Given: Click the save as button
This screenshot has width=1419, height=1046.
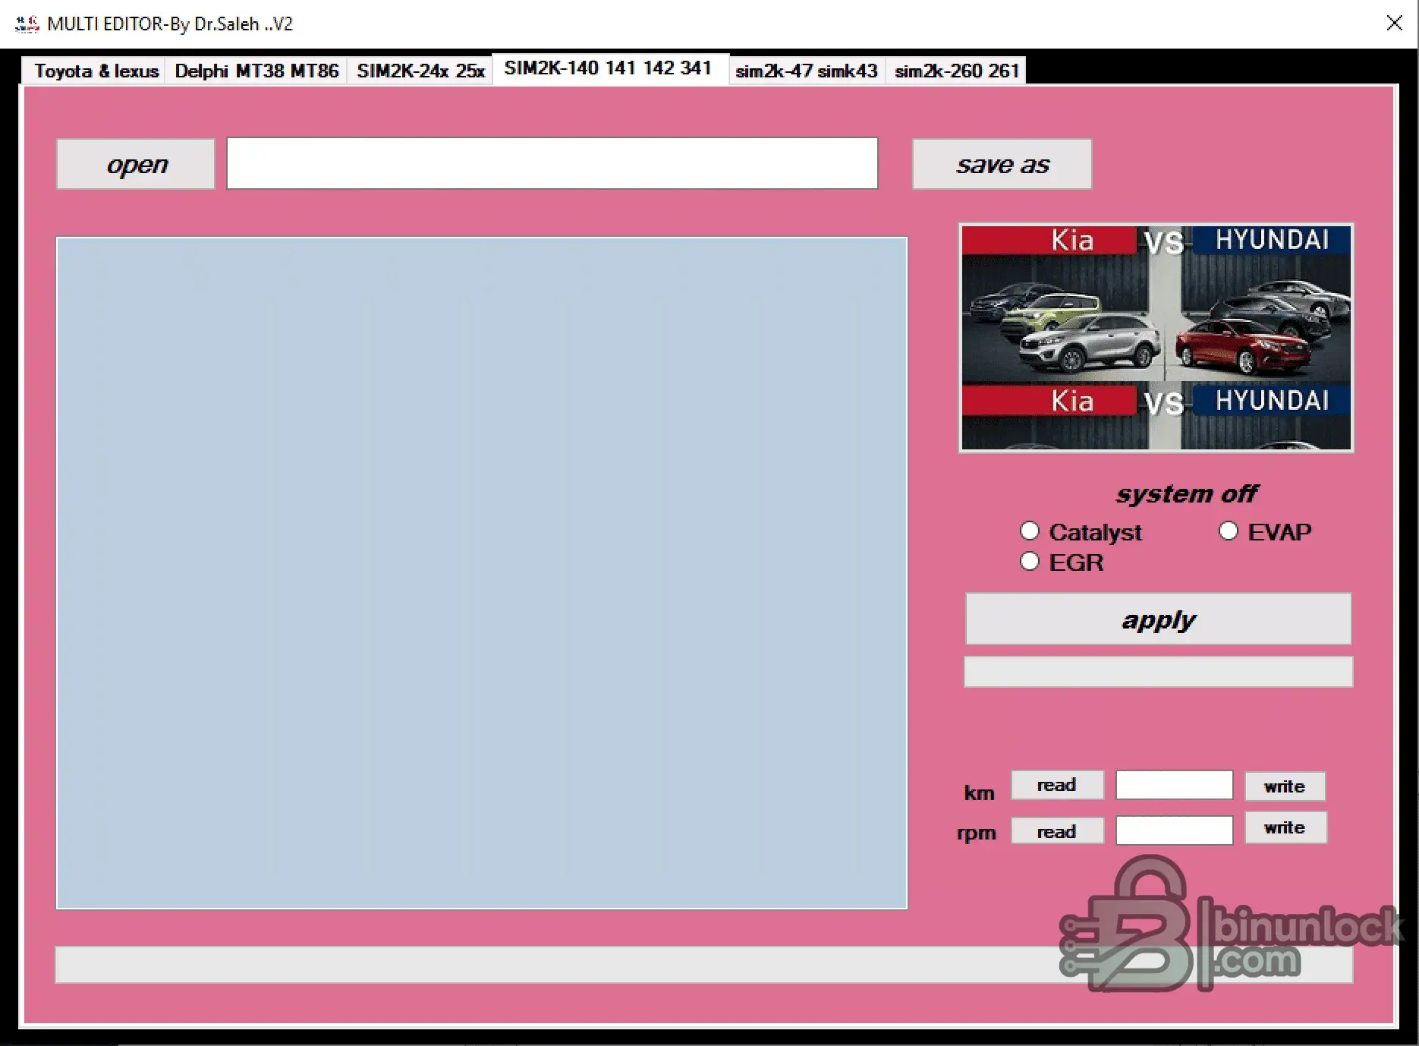Looking at the screenshot, I should [1002, 164].
